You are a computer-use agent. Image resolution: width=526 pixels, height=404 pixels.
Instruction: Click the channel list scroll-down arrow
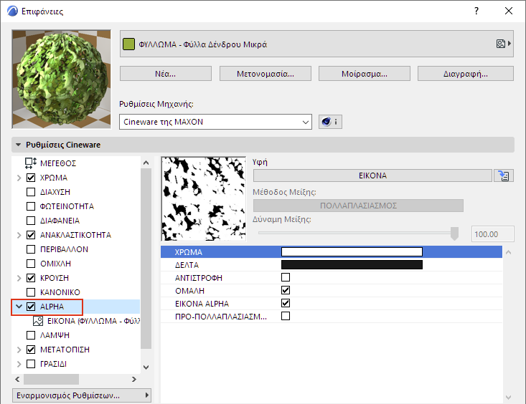[146, 367]
